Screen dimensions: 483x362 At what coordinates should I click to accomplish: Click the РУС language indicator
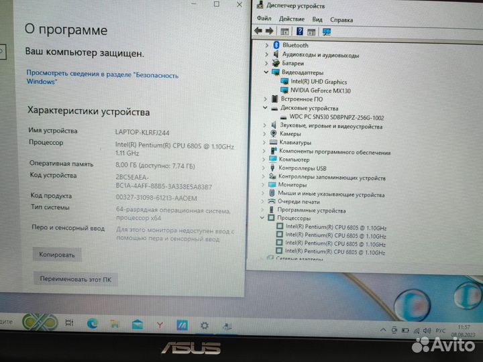tap(441, 330)
